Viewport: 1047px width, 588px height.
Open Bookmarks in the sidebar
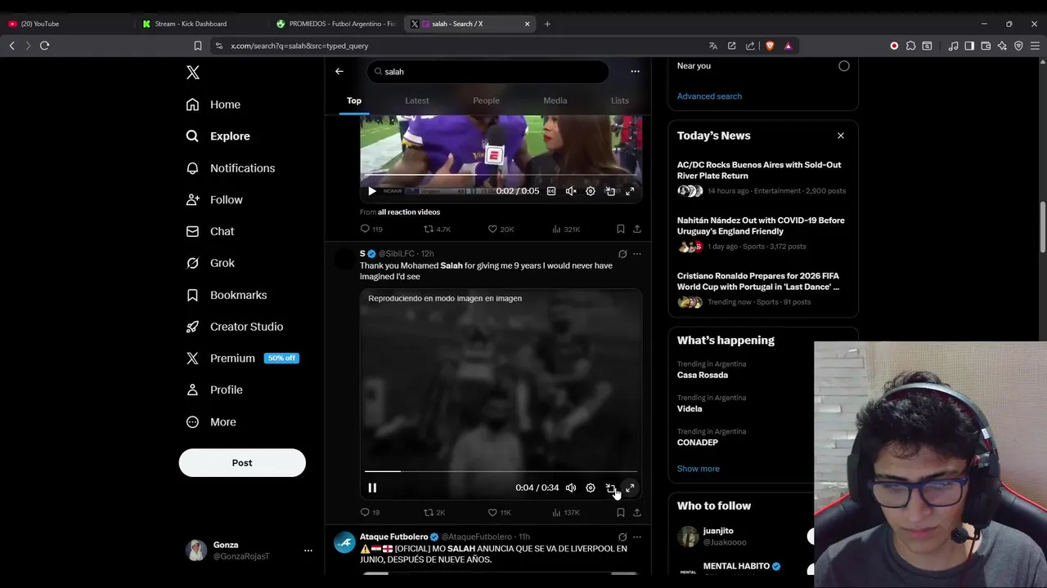point(226,295)
